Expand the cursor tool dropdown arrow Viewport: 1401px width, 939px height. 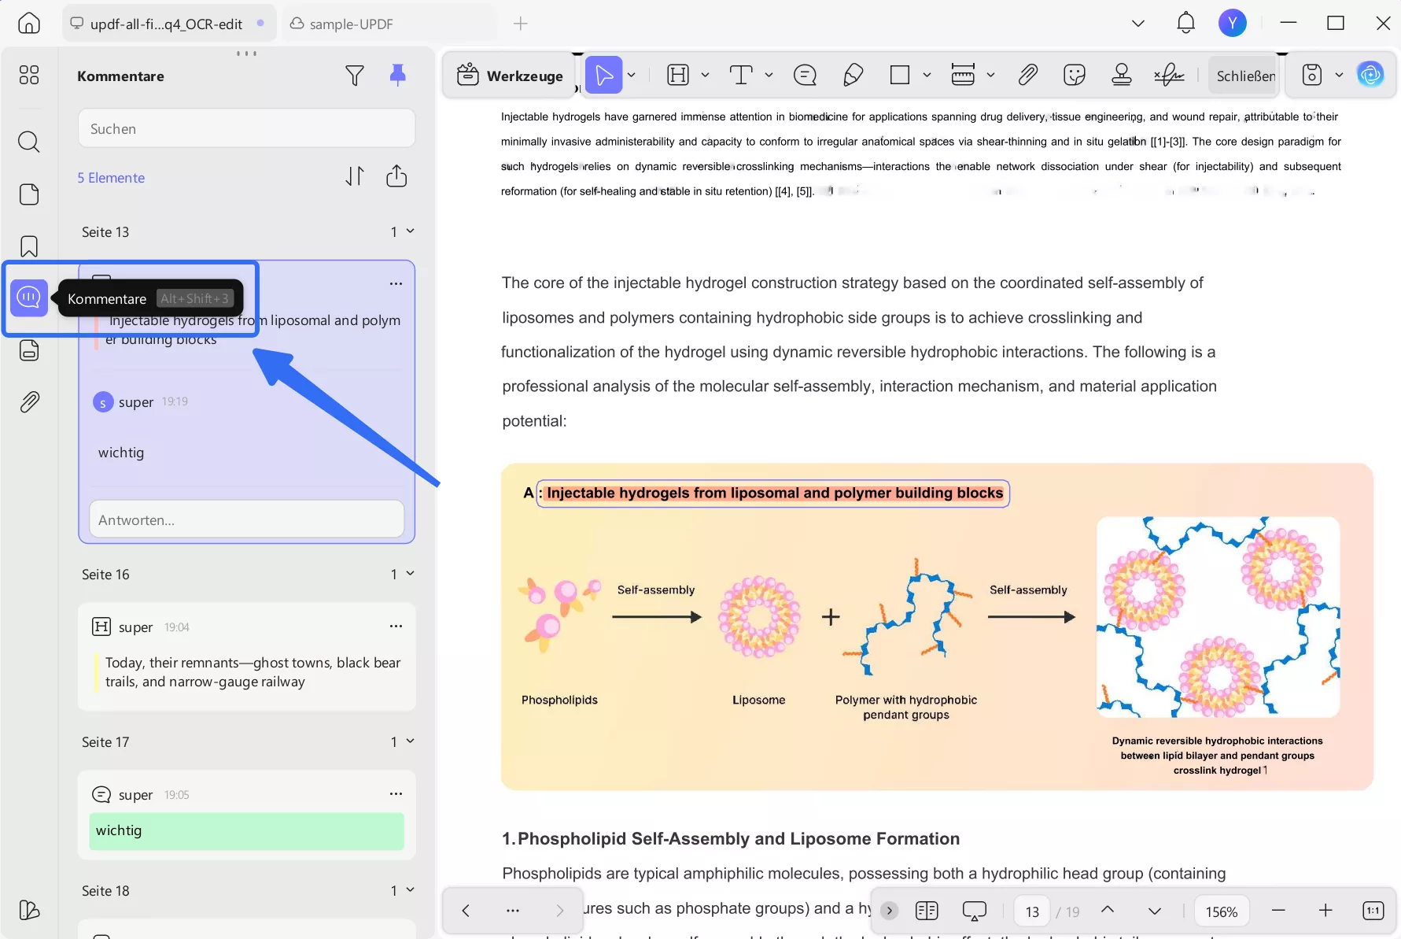pos(632,75)
